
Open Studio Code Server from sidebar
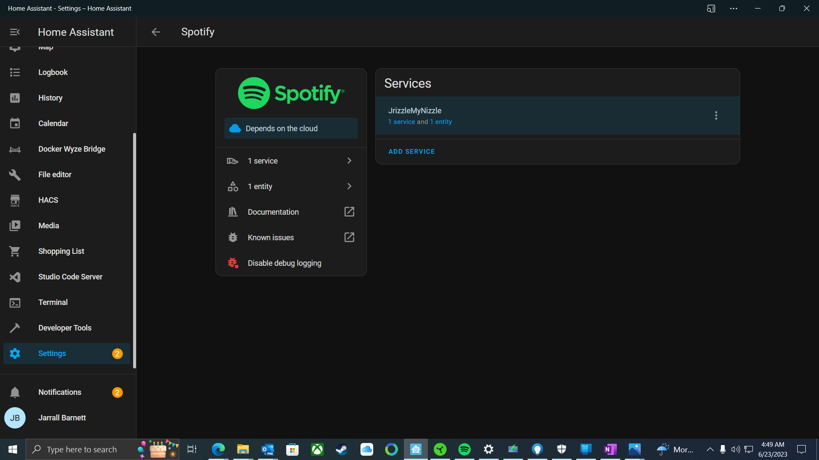coord(15,277)
